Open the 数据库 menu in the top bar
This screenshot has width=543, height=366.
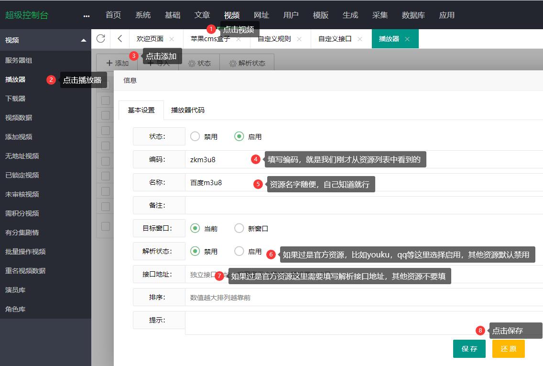(413, 15)
